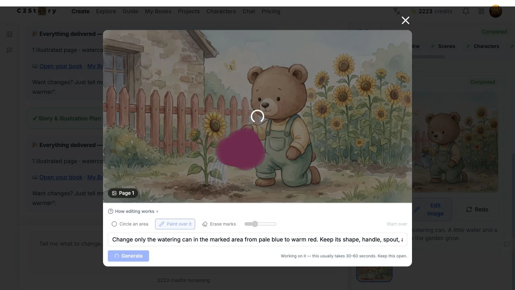
Task: Open the notifications bell
Action: coord(466,11)
